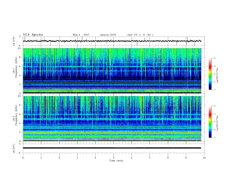Click the "7" tick label on Time axis
The image size is (230, 177).
[x=150, y=158]
